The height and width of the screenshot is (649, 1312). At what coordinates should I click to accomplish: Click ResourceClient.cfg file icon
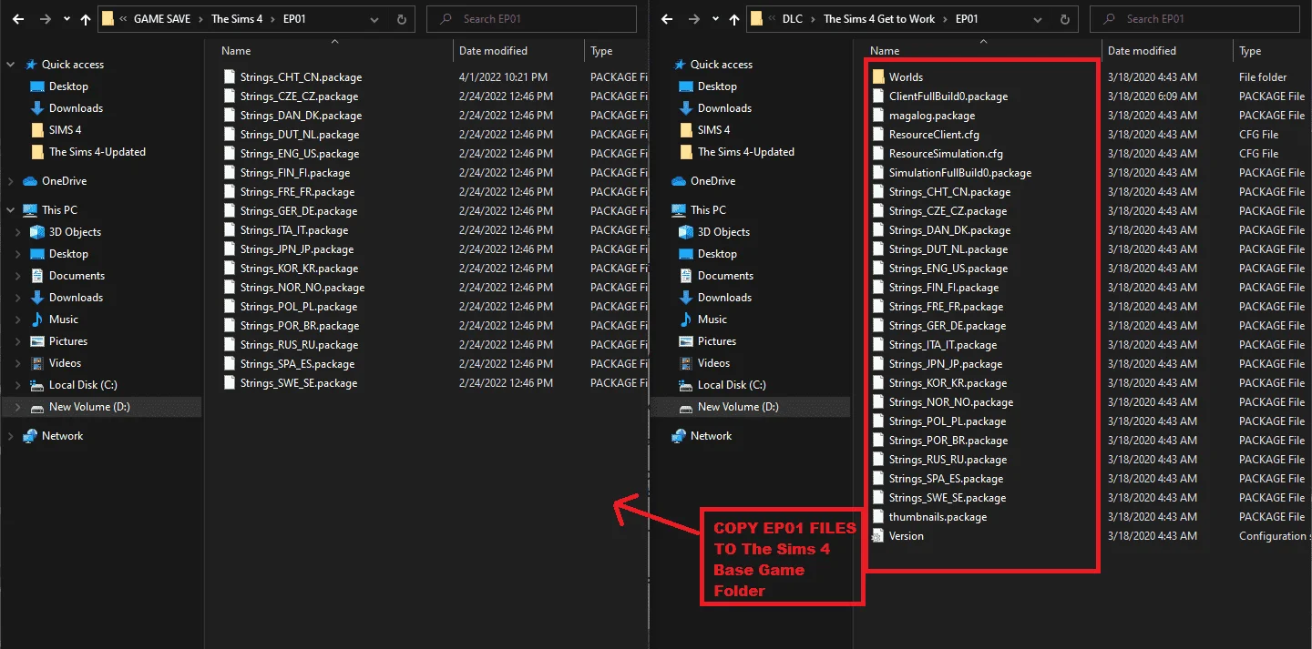click(878, 135)
